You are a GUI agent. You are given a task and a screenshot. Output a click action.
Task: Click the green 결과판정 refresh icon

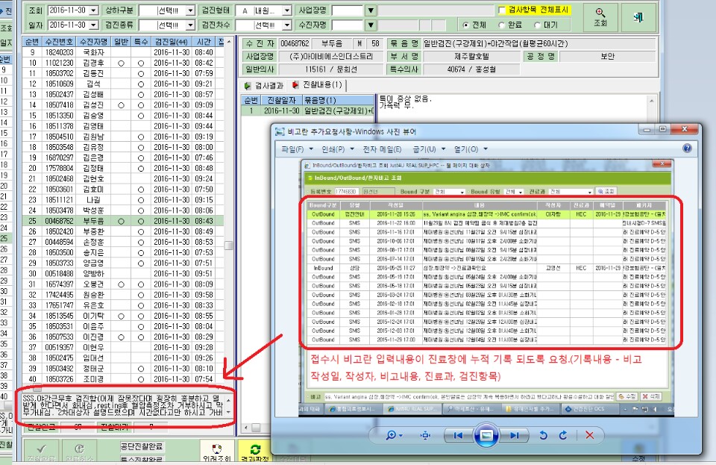[255, 452]
